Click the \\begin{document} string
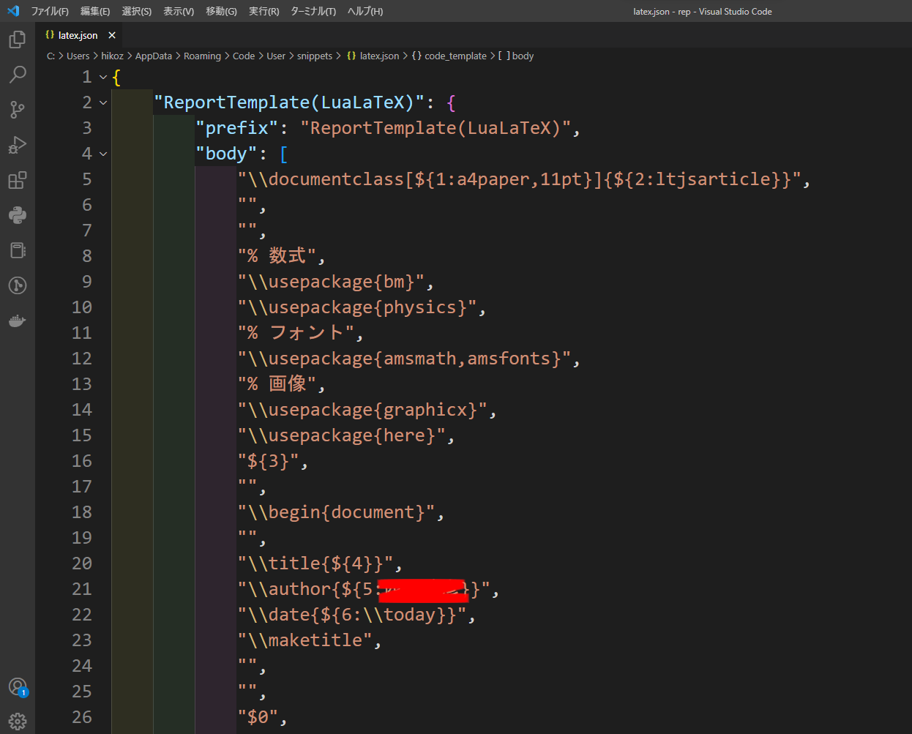Image resolution: width=912 pixels, height=734 pixels. point(336,512)
